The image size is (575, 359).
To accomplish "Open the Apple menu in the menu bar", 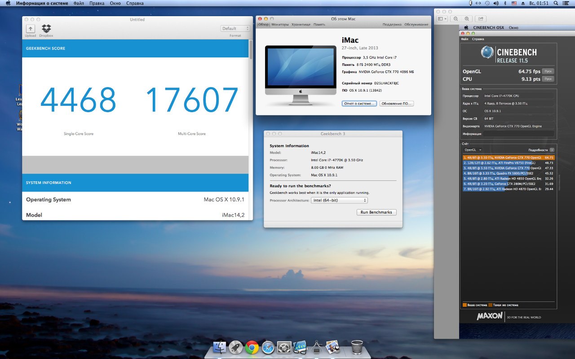I will (x=8, y=3).
